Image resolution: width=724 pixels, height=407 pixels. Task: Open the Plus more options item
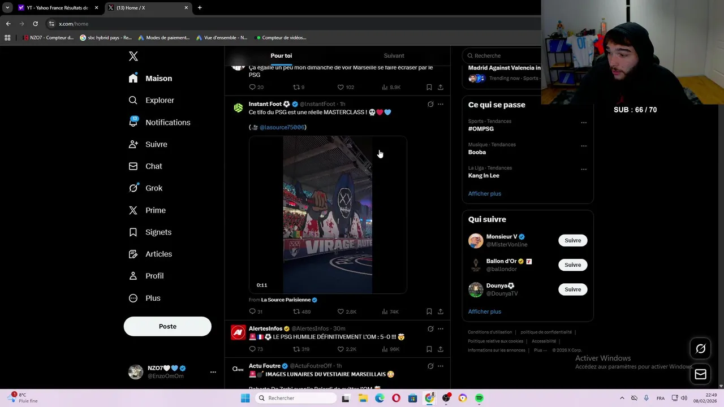[x=144, y=298]
